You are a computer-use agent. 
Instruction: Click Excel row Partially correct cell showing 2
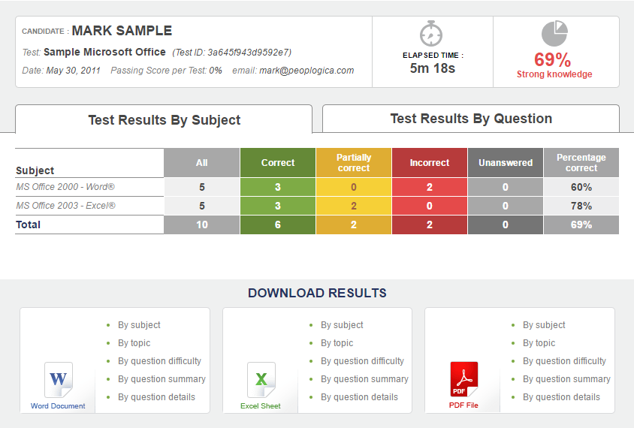coord(354,206)
